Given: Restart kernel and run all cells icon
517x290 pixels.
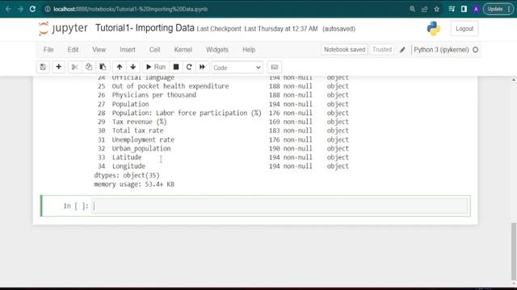Looking at the screenshot, I should (202, 67).
